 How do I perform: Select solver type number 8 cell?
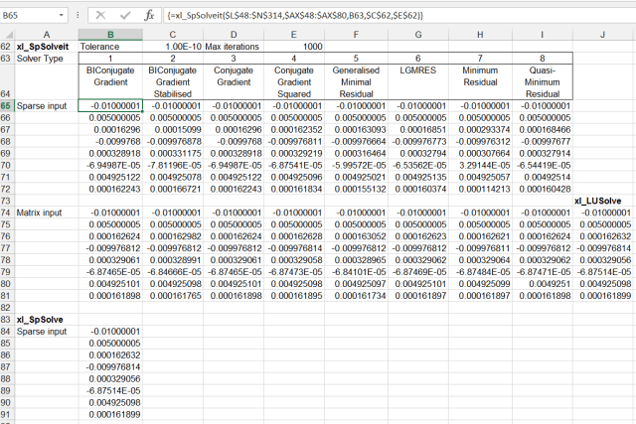tap(543, 59)
